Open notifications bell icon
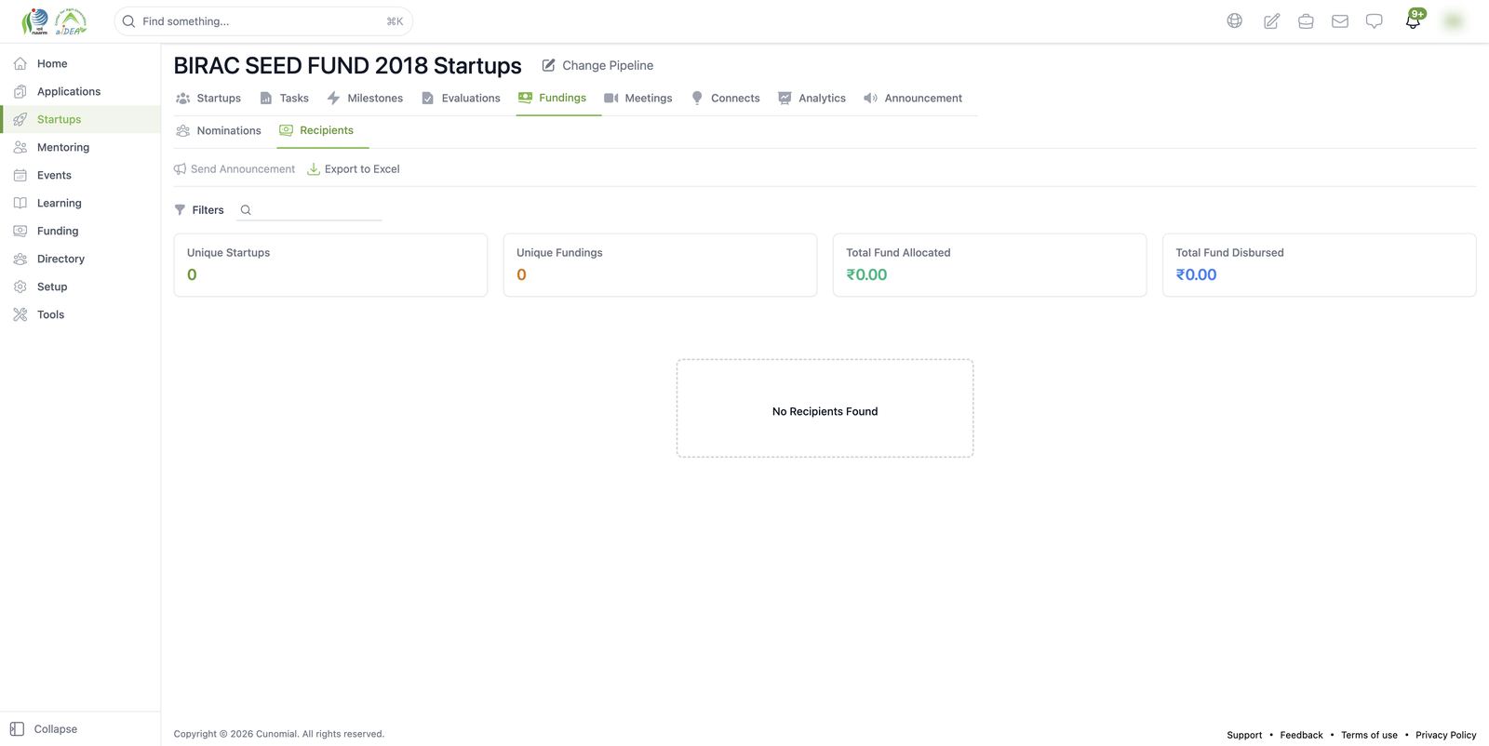The height and width of the screenshot is (746, 1489). 1413,20
